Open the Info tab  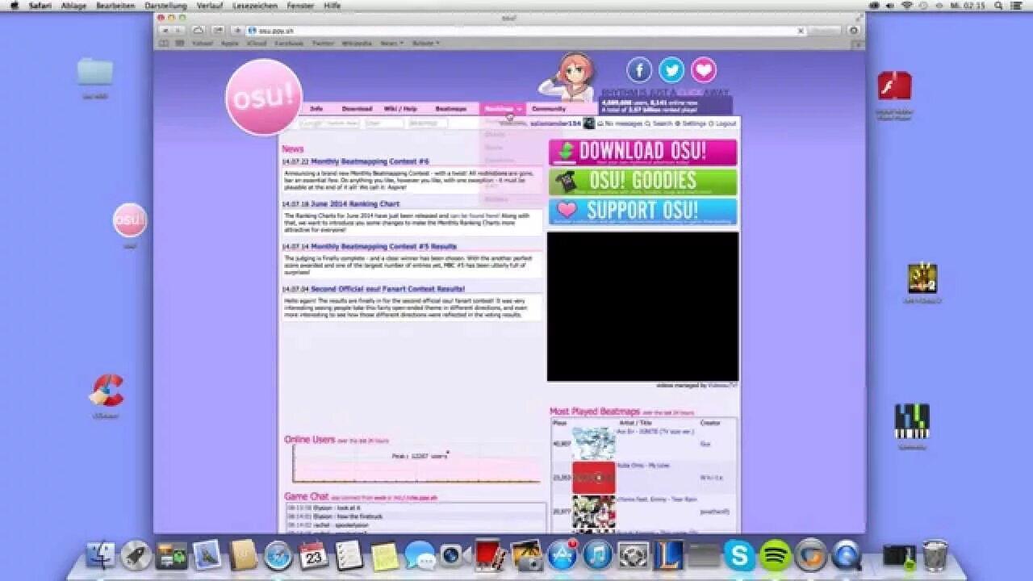(x=316, y=108)
